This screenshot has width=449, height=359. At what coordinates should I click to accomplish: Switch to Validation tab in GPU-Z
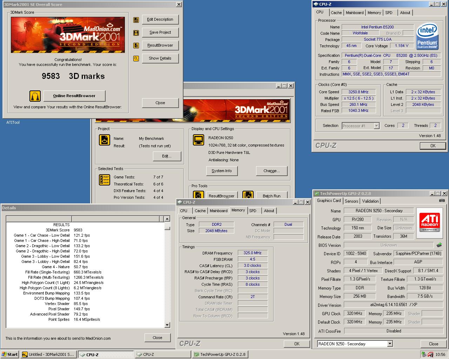tap(370, 201)
